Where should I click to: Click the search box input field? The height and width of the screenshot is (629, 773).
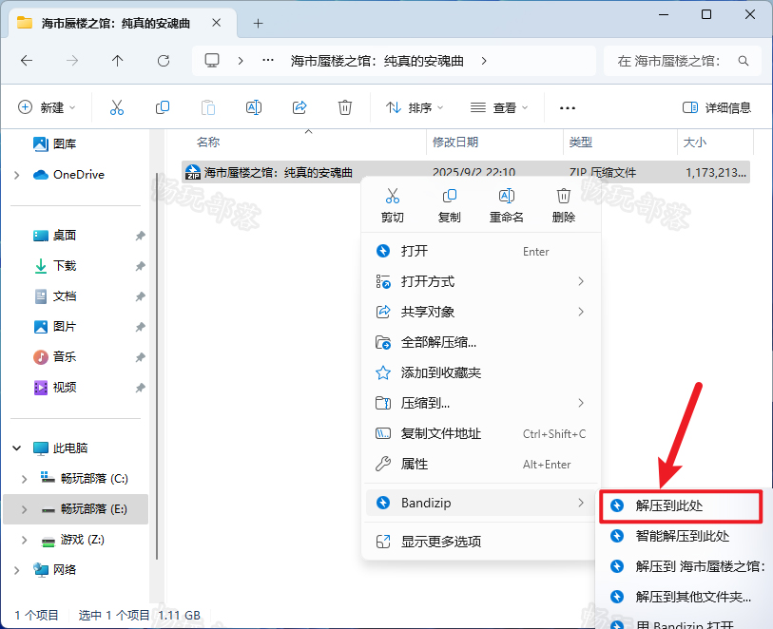point(683,61)
